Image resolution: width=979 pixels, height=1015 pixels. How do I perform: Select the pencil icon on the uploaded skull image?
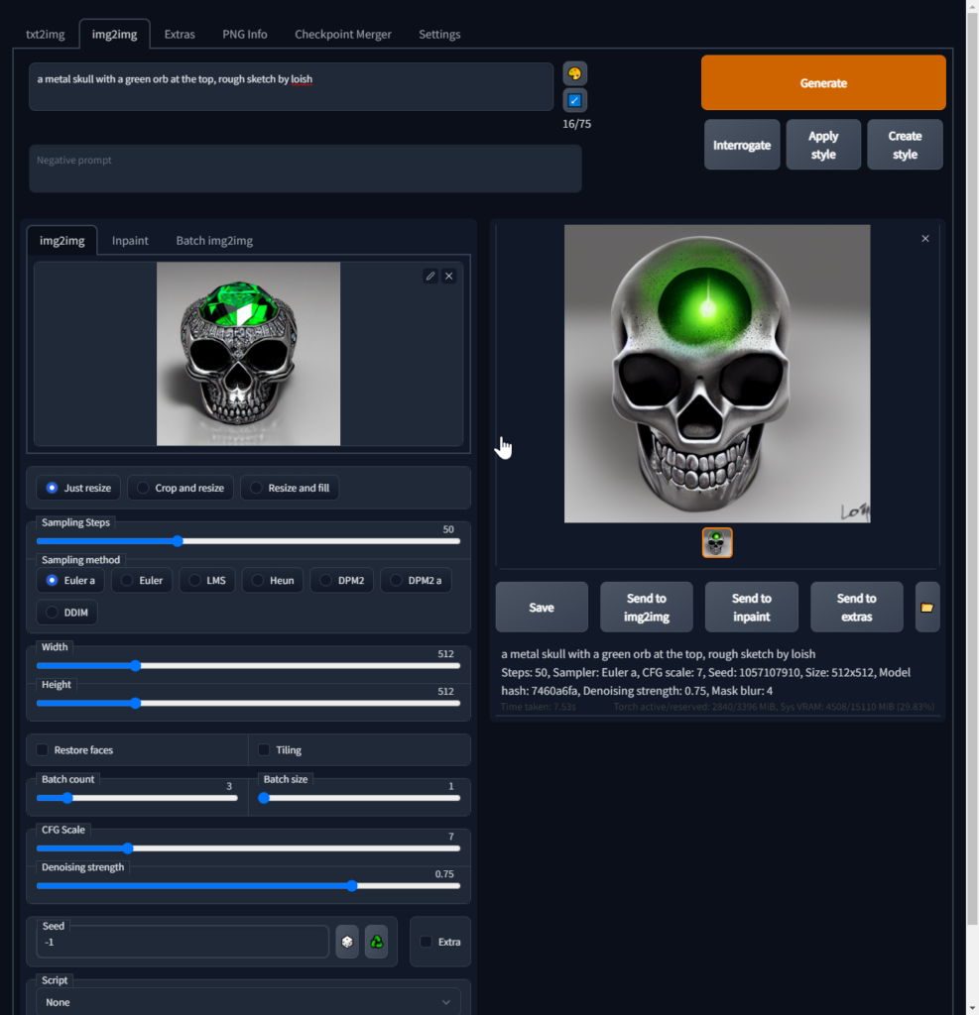coord(429,276)
